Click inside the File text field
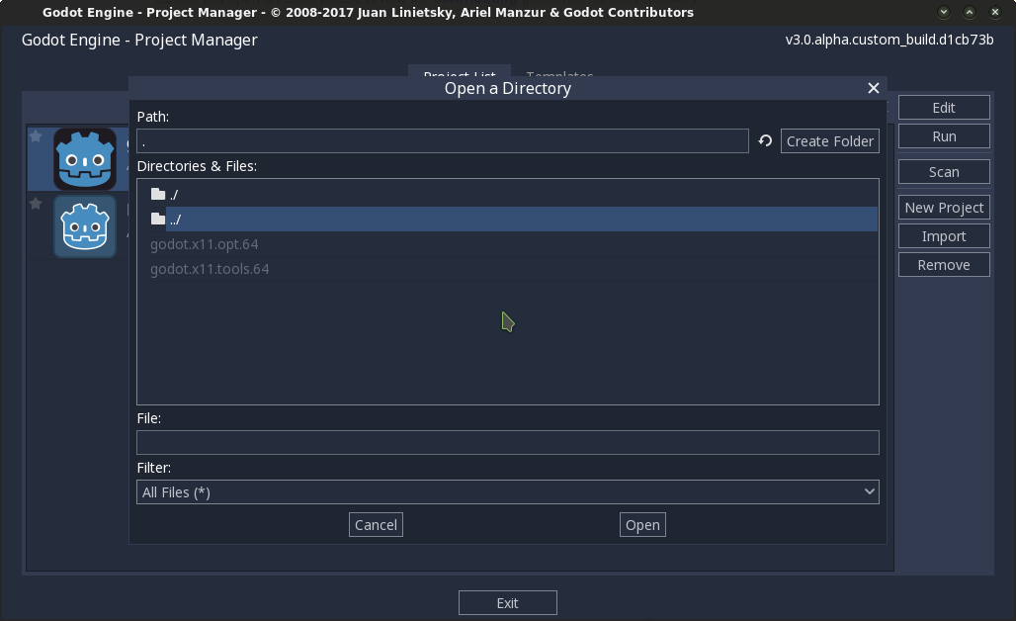The height and width of the screenshot is (621, 1016). point(507,442)
